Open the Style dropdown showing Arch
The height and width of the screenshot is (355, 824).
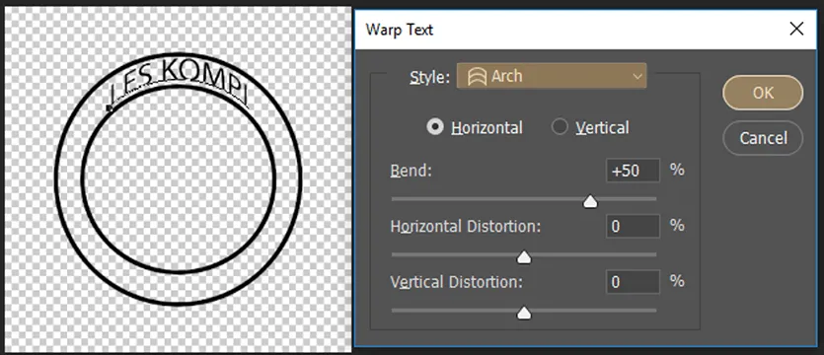(552, 76)
